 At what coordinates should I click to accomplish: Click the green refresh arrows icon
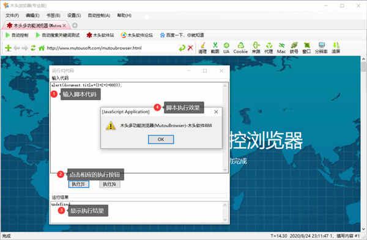point(33,48)
